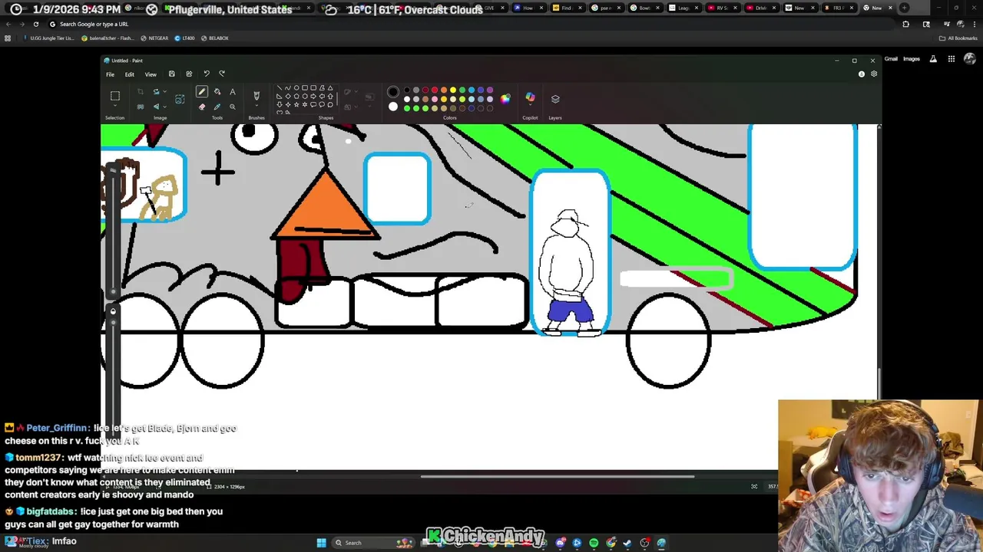Expand the Brushes dropdown arrow

pos(256,105)
